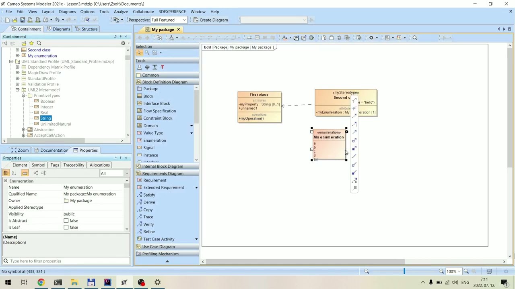Select the Interface Block palette tool
Viewport: 515px width, 289px height.
pos(157,104)
